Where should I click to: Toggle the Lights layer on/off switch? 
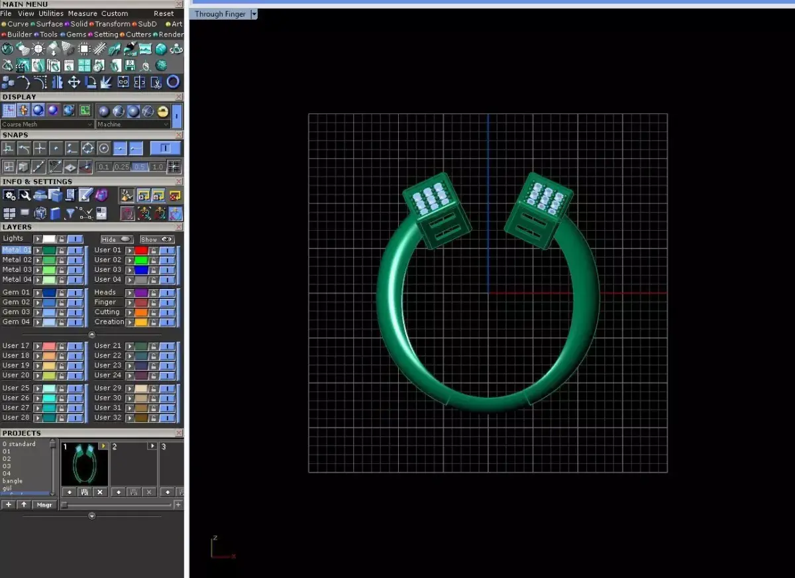[x=75, y=239]
